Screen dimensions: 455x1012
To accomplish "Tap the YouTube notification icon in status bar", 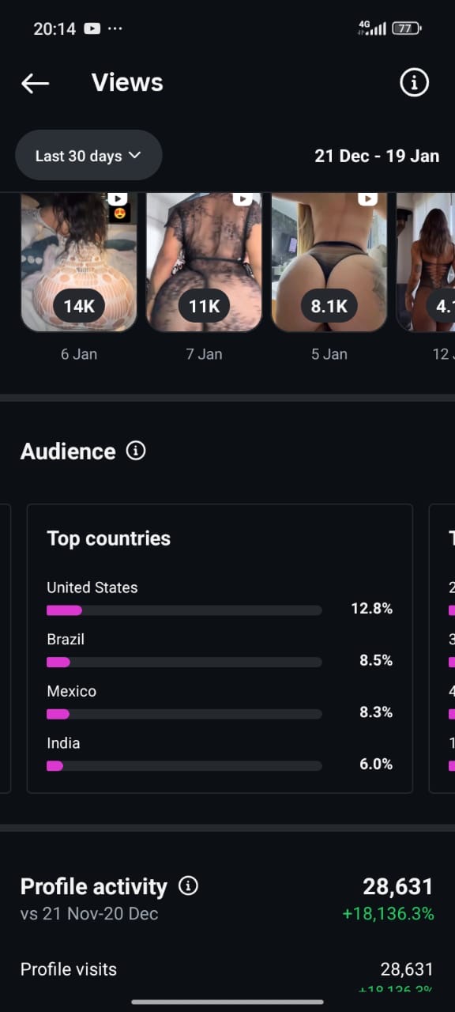I will (92, 28).
